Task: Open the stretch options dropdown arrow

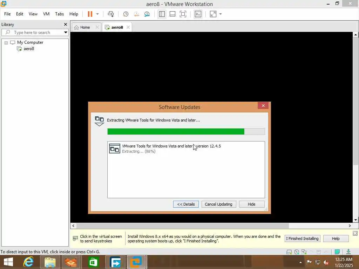Action: click(x=221, y=14)
